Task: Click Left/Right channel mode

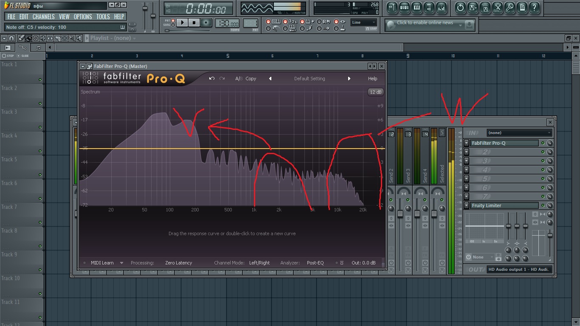Action: tap(259, 263)
